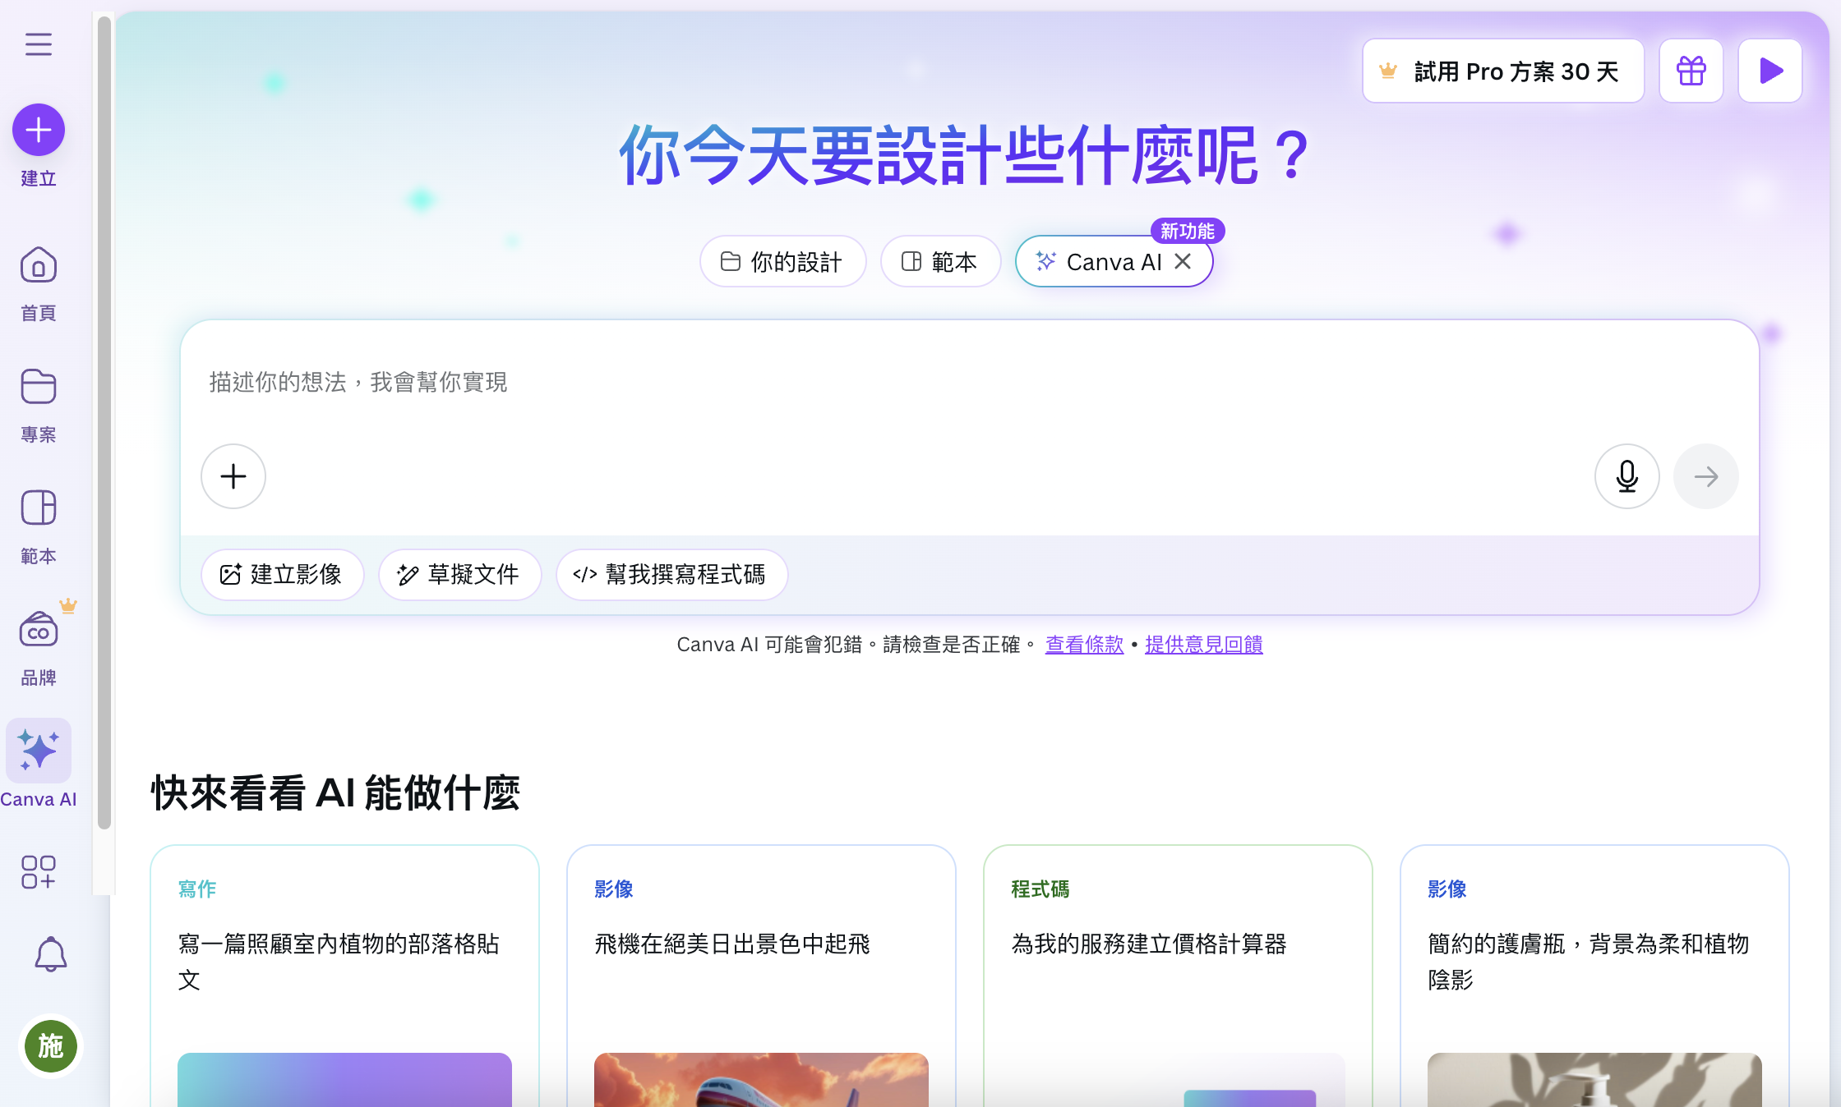Open 範本 from the sidebar

[x=38, y=508]
